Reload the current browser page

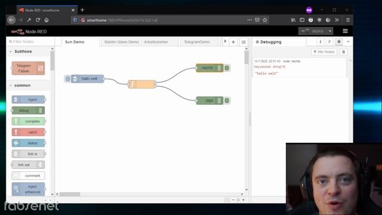coord(38,20)
